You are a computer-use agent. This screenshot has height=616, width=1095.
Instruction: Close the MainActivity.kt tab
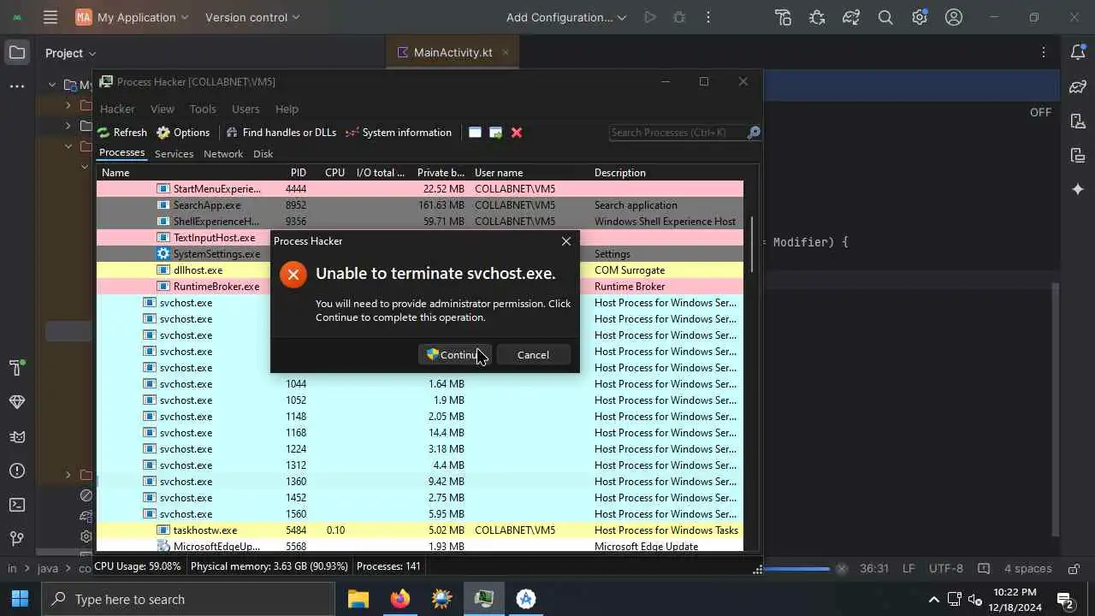(506, 52)
